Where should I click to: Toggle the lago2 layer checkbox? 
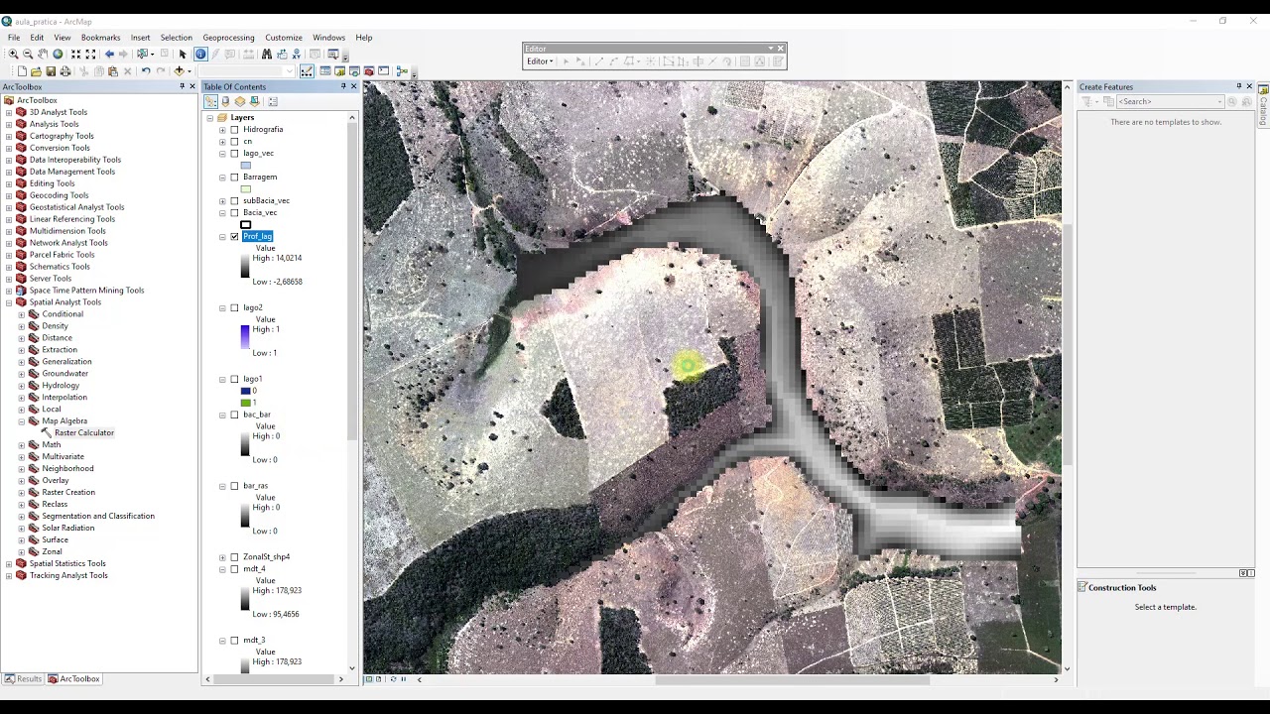click(x=234, y=308)
